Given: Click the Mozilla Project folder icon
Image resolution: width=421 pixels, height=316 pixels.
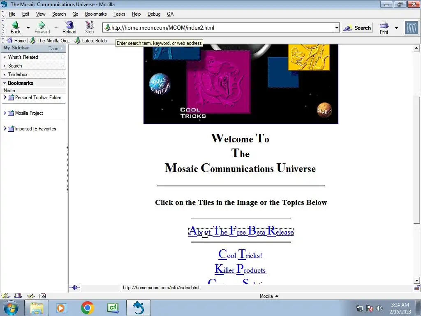Looking at the screenshot, I should tap(11, 113).
